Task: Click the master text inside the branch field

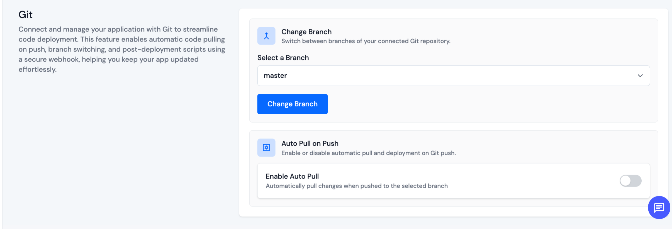Action: 275,75
